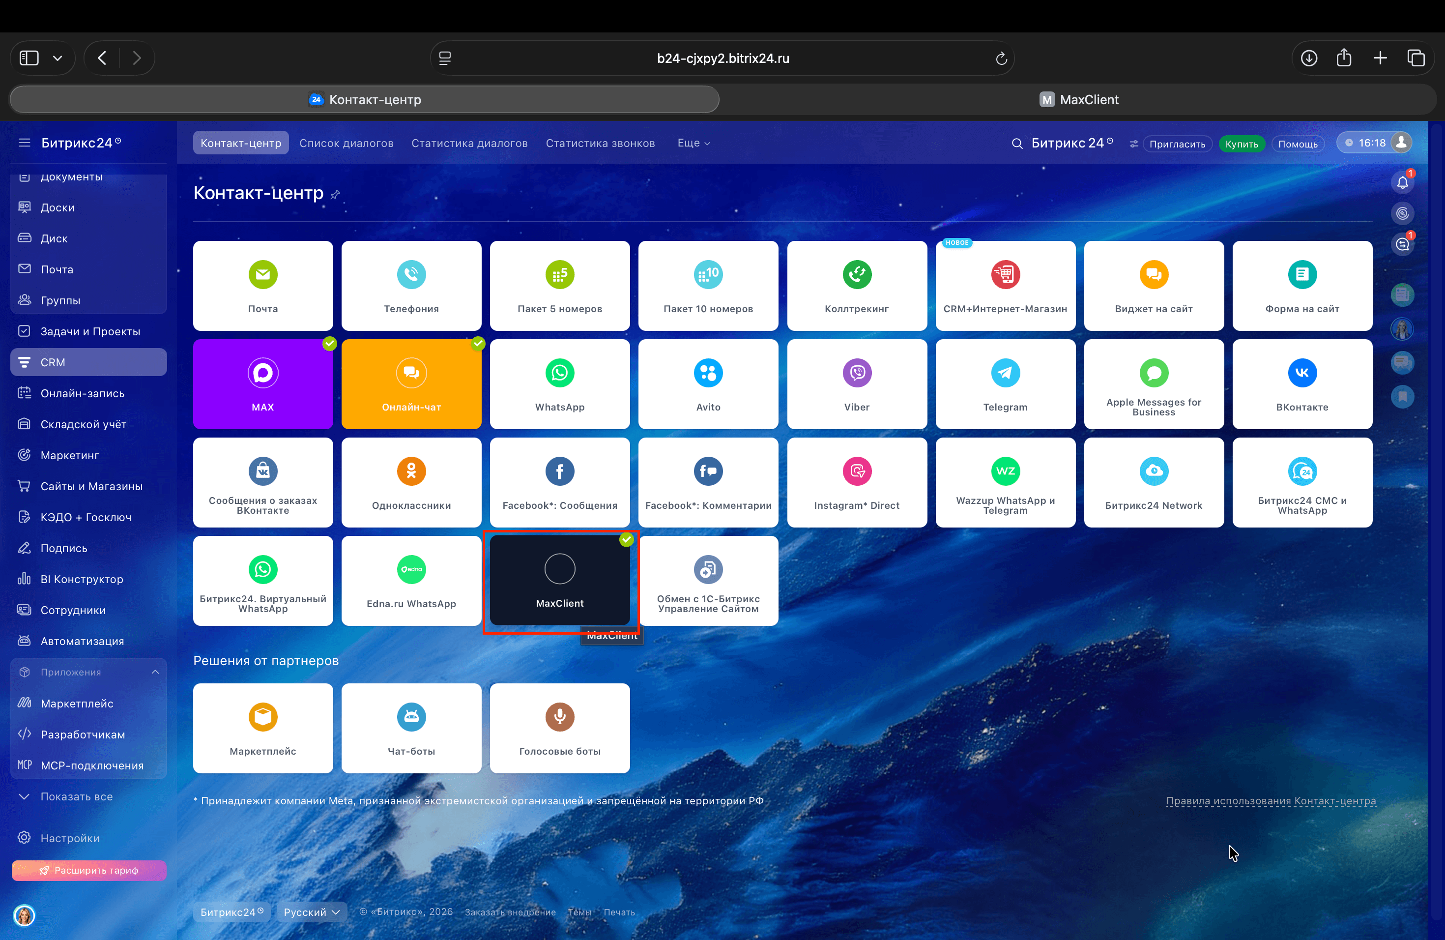Open the Avito channel tile
This screenshot has height=940, width=1445.
pyautogui.click(x=708, y=384)
